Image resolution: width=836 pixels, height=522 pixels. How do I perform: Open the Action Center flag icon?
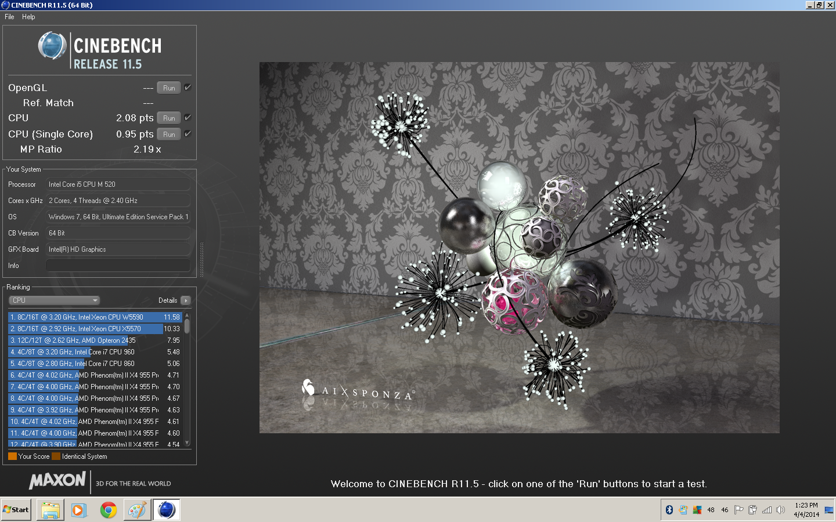tap(738, 510)
